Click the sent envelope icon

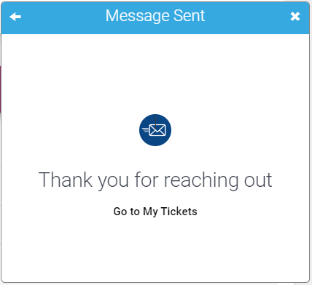155,130
